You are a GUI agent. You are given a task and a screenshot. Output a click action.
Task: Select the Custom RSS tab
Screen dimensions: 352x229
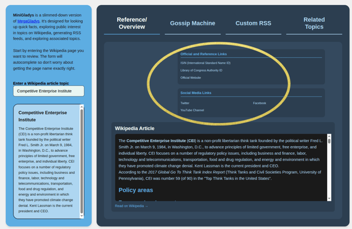tap(253, 23)
